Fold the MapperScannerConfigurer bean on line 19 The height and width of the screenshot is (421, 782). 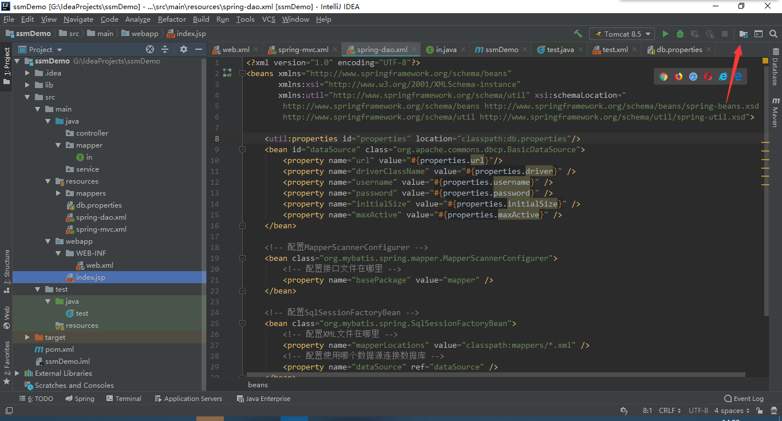pyautogui.click(x=243, y=258)
